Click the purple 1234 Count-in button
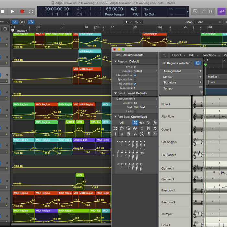 pyautogui.click(x=221, y=11)
